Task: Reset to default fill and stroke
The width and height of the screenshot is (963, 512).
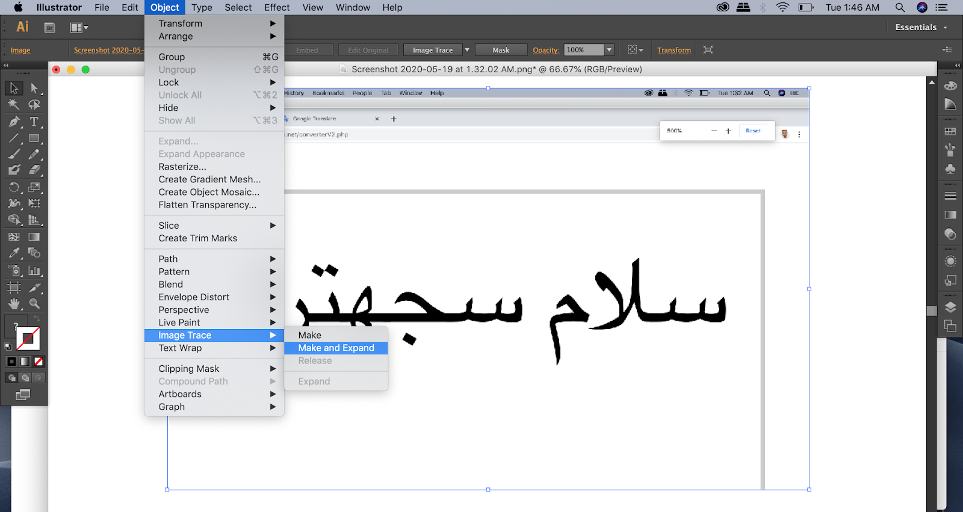Action: pos(8,347)
